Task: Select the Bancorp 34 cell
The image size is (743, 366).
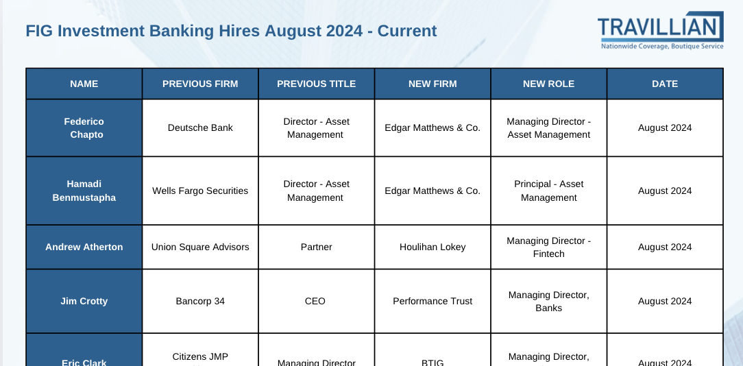Action: (200, 301)
